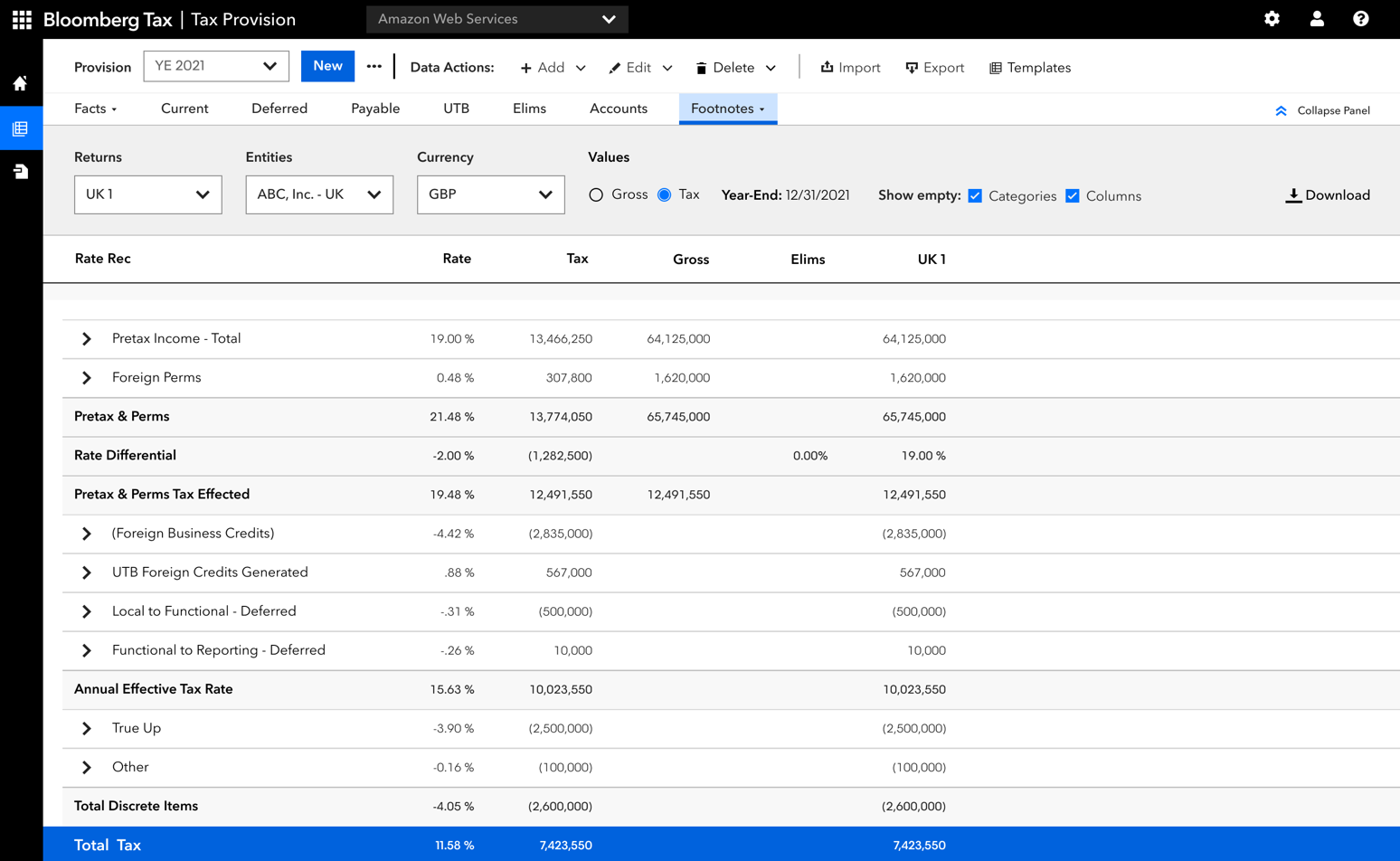The width and height of the screenshot is (1400, 861).
Task: Open the user profile icon
Action: click(x=1317, y=19)
